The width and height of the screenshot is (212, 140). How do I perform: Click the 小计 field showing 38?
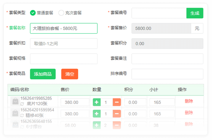162,125
